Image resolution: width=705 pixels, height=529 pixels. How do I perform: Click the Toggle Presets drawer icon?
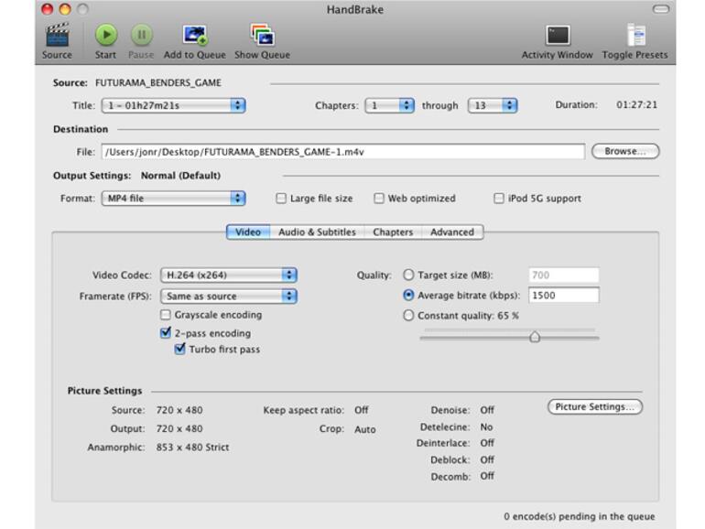point(634,36)
